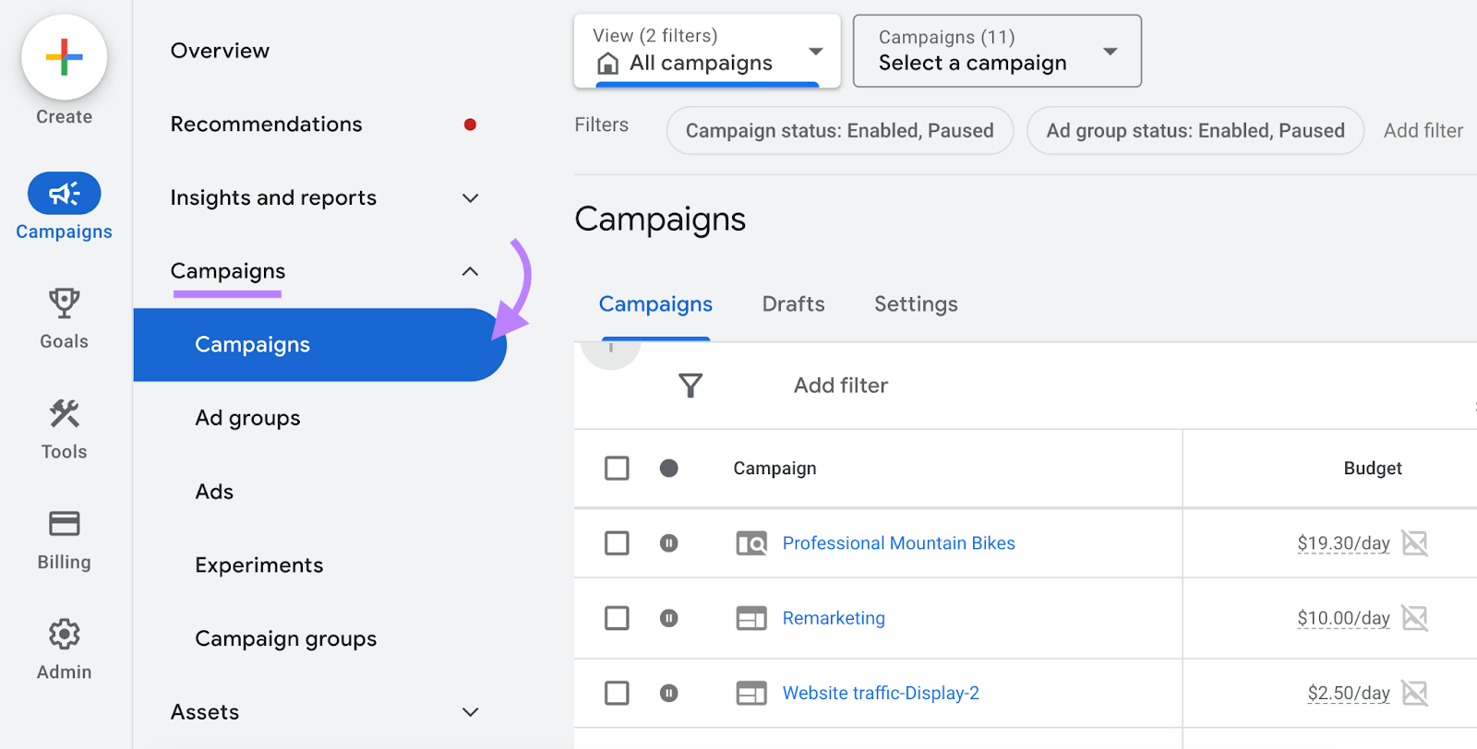1477x749 pixels.
Task: Expand the Assets section
Action: point(470,712)
